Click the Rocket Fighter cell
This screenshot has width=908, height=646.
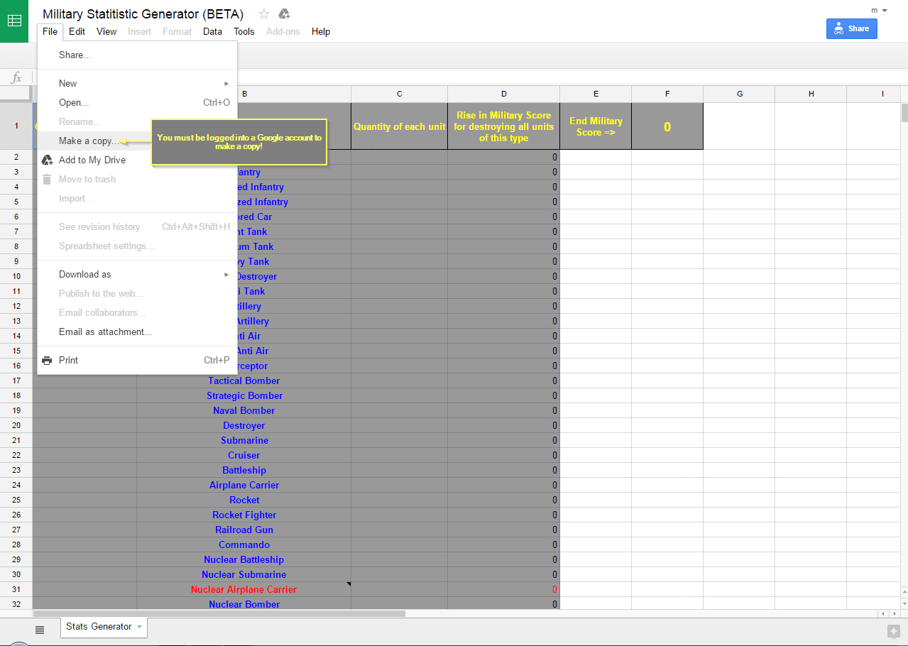coord(244,515)
